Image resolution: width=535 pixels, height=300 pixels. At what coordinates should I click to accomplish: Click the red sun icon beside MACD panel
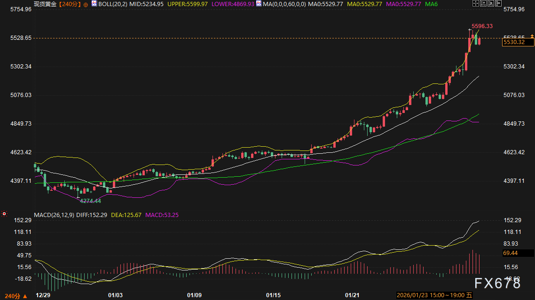pyautogui.click(x=4, y=214)
